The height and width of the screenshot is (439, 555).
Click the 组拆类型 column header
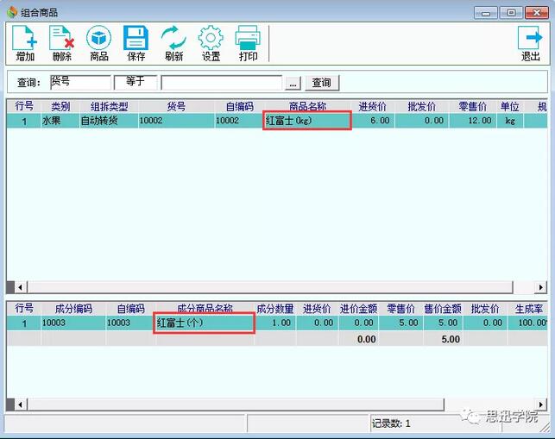[110, 107]
